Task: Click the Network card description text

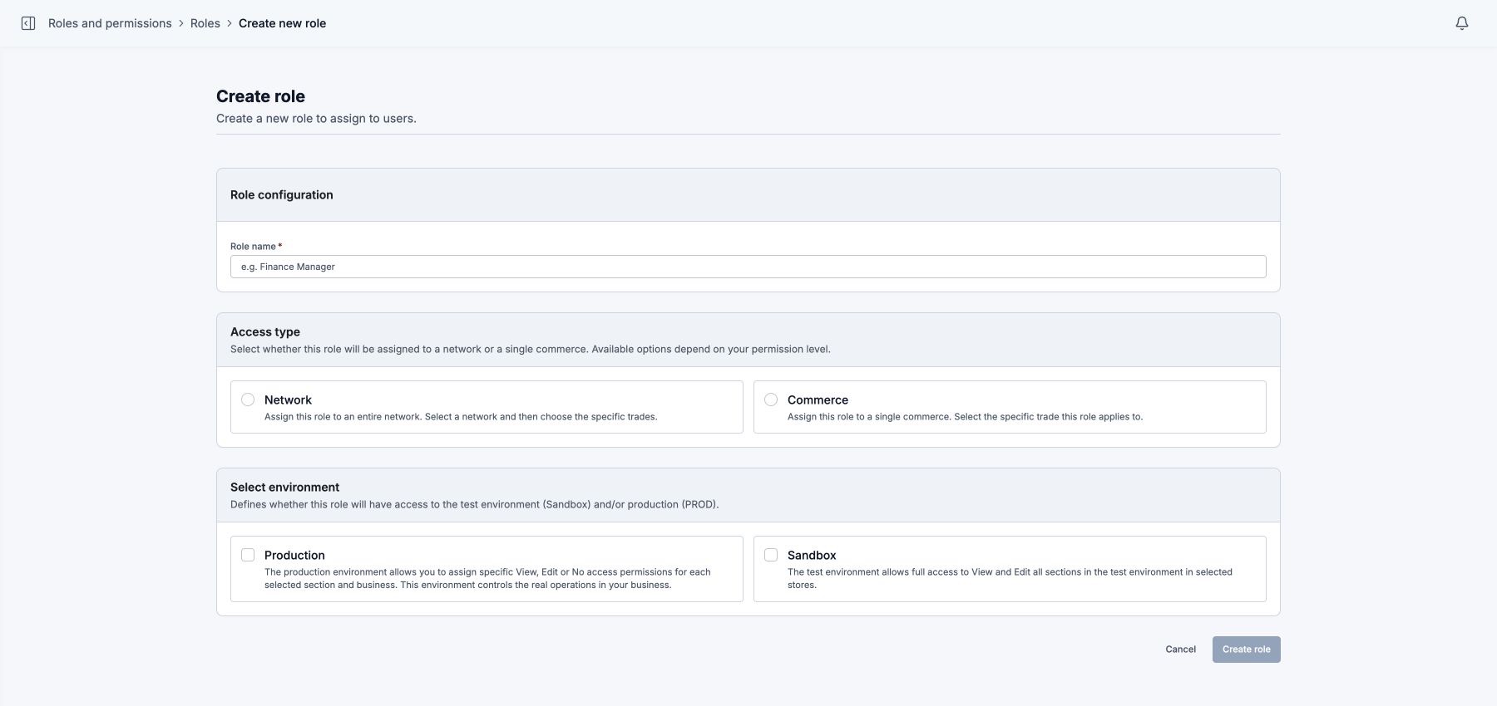Action: click(461, 417)
